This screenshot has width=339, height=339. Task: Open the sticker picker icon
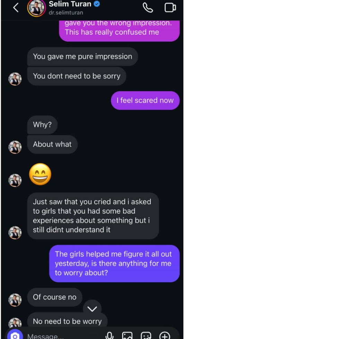[x=146, y=335]
